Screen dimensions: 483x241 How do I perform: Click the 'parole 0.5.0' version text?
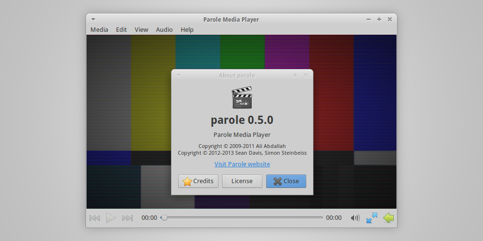242,120
